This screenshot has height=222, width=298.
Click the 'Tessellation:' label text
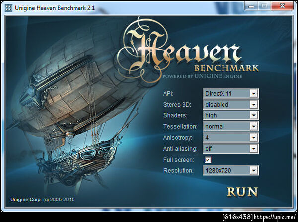(180, 126)
